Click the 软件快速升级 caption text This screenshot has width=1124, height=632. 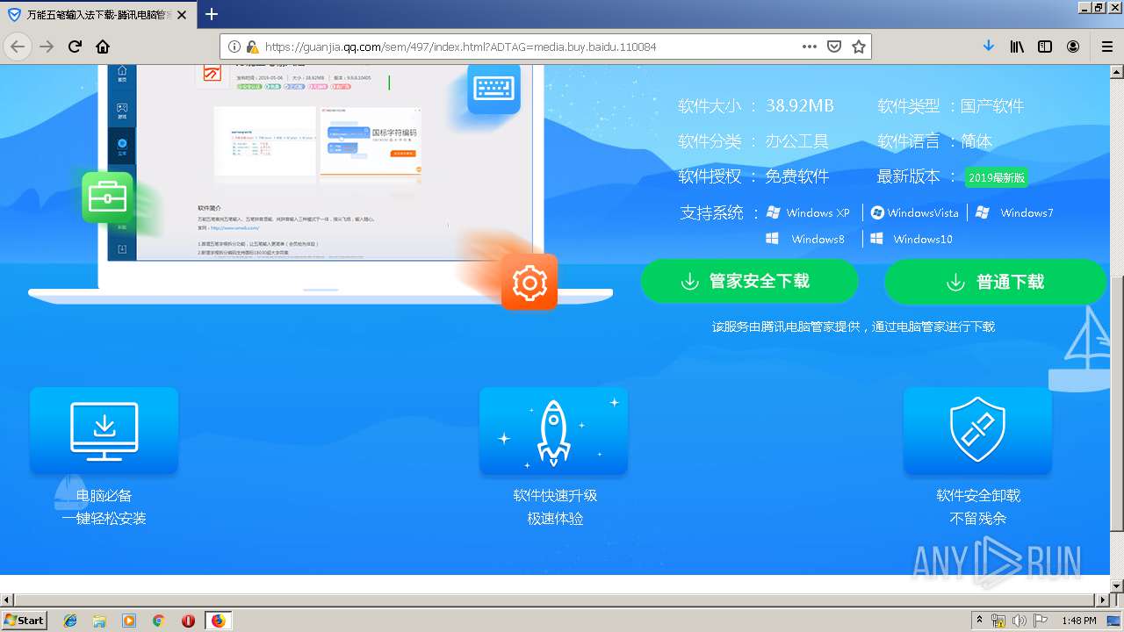[555, 496]
